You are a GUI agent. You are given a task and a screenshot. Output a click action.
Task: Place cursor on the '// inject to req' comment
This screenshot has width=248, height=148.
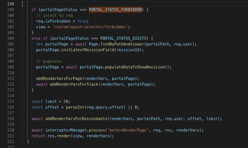point(55,16)
